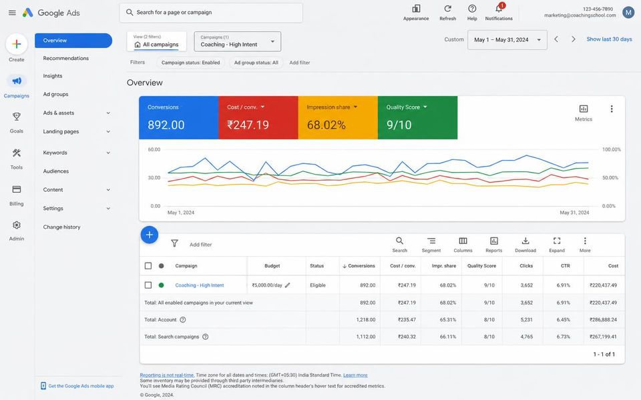The width and height of the screenshot is (641, 400).
Task: Select the green Quality Score scorecard
Action: pos(418,117)
